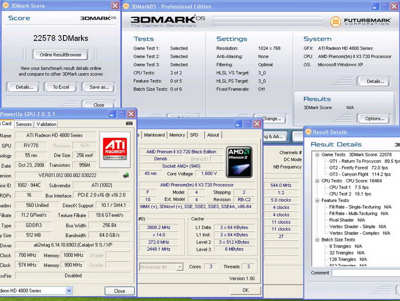Collapse the CPU Tests tree node
The image size is (400, 301).
coord(317,181)
